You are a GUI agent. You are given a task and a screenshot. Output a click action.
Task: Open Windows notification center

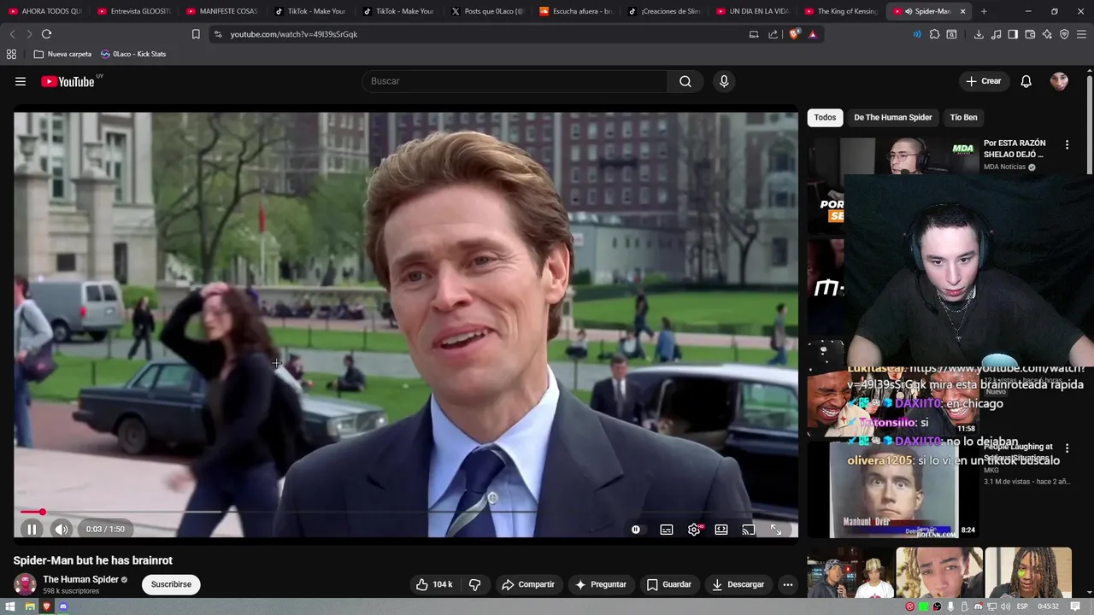(1076, 606)
